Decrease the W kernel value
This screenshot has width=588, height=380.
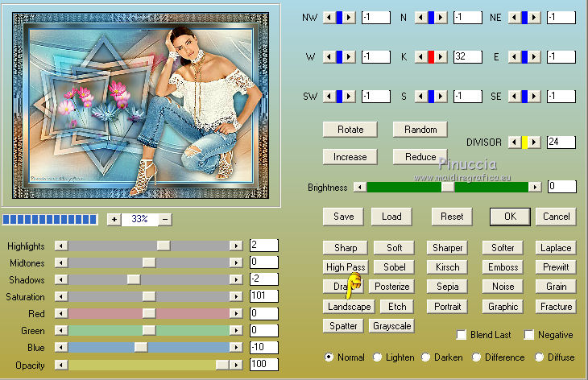[x=329, y=57]
